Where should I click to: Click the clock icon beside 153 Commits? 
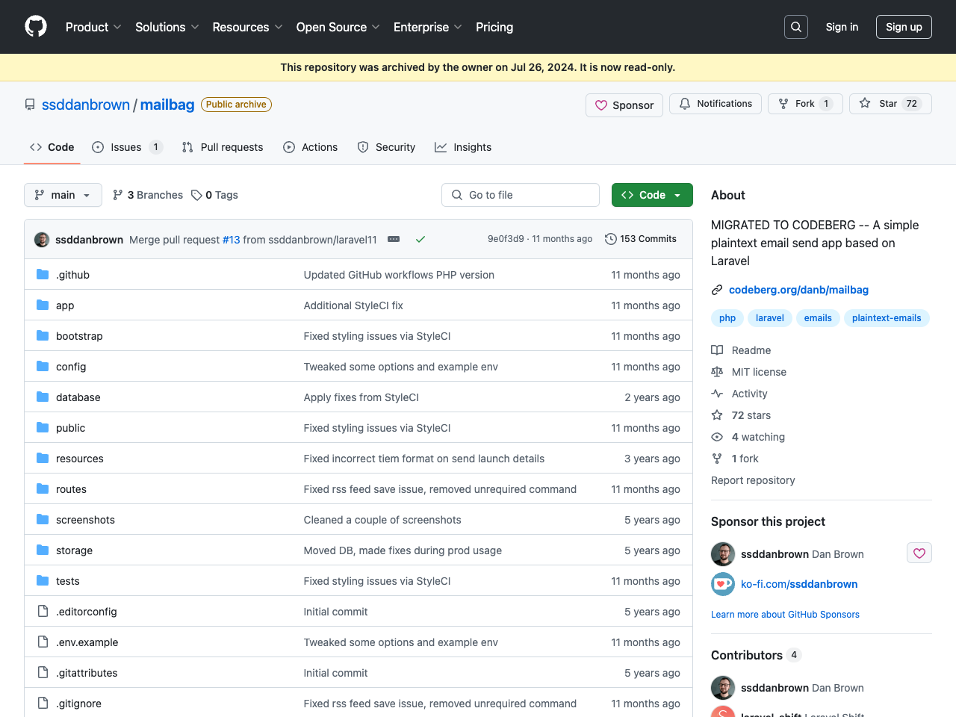click(610, 239)
